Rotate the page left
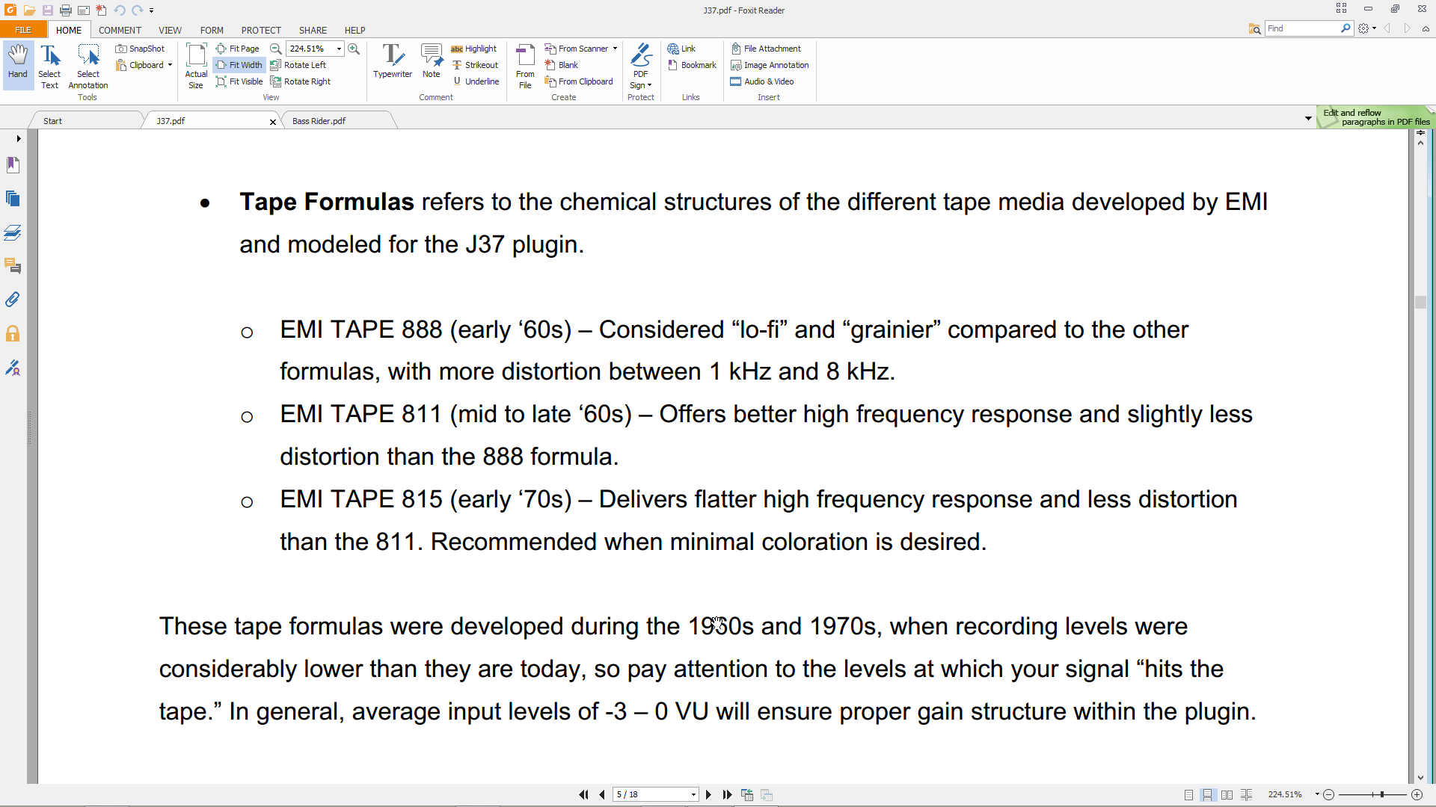 tap(298, 65)
